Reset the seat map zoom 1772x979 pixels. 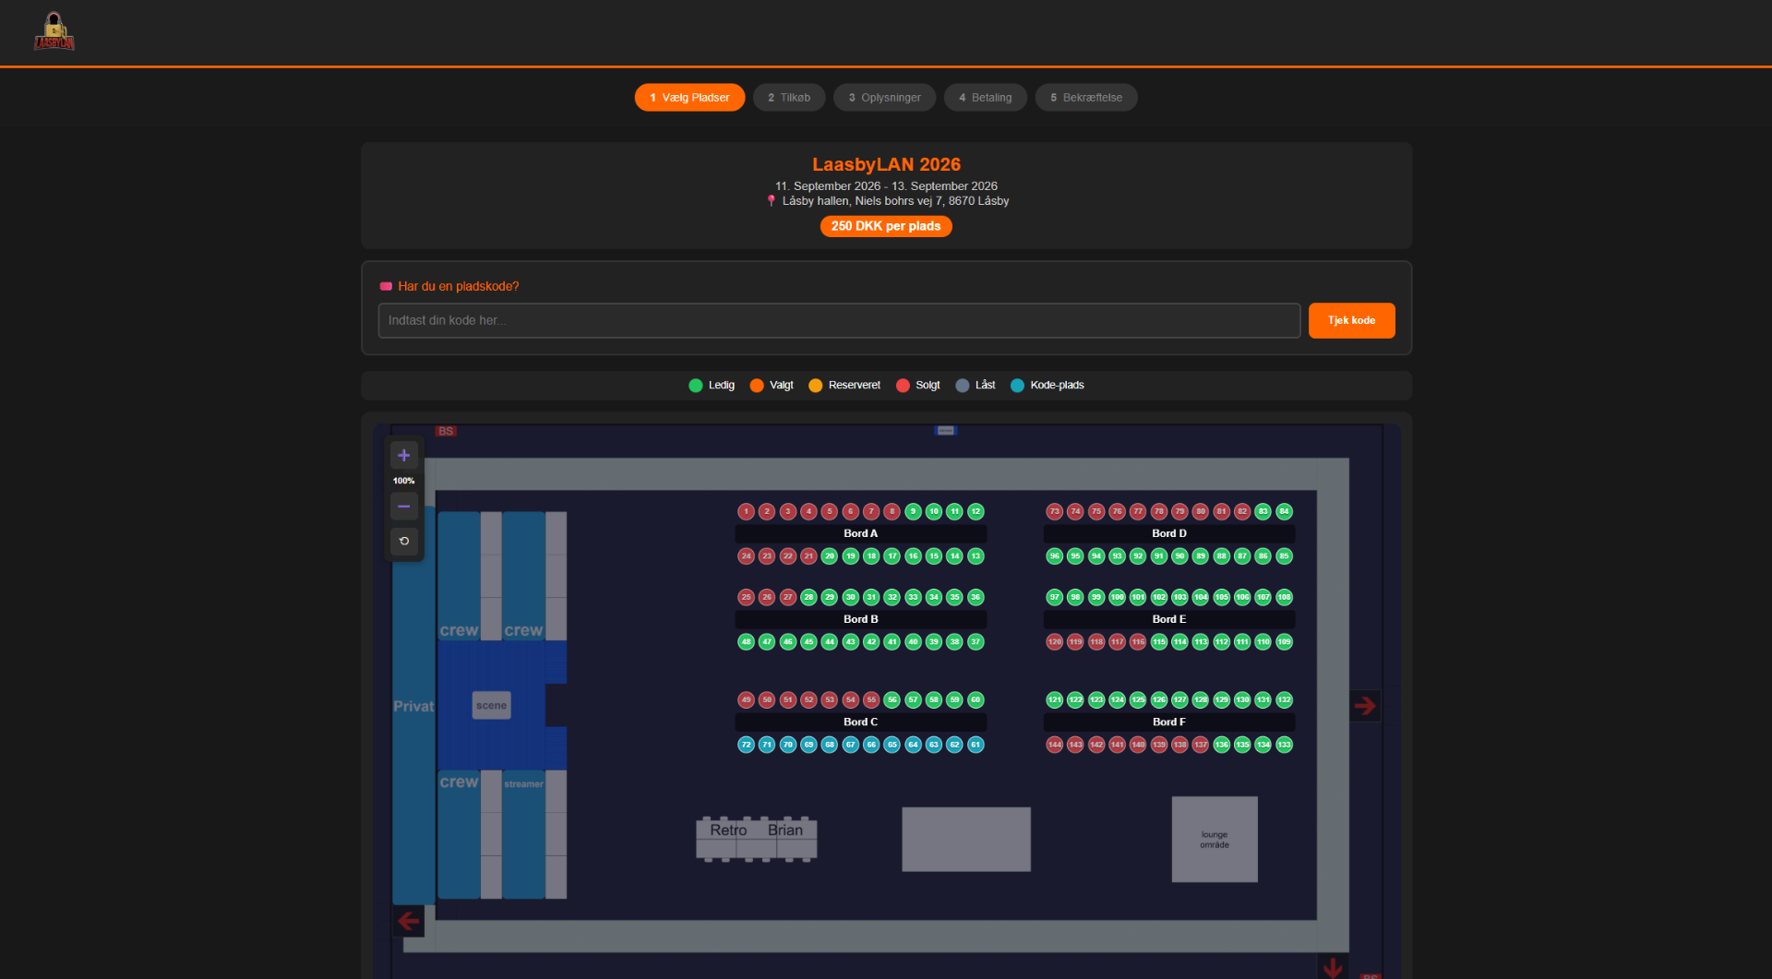coord(403,541)
